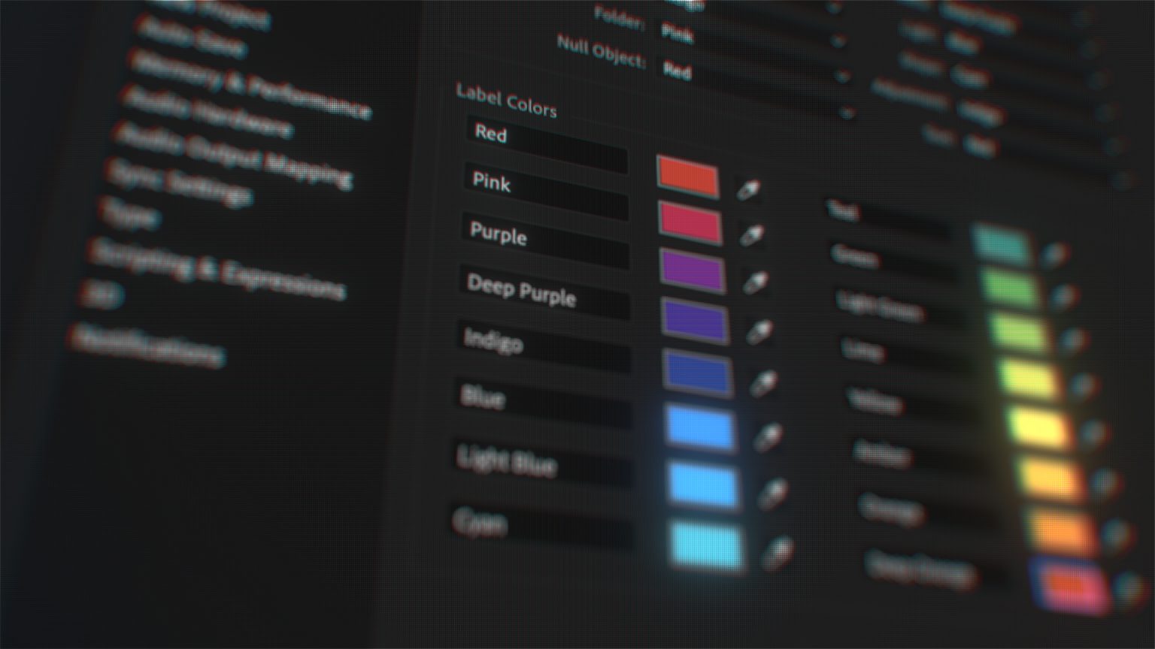Click the Blue label's eyedropper icon

(768, 437)
